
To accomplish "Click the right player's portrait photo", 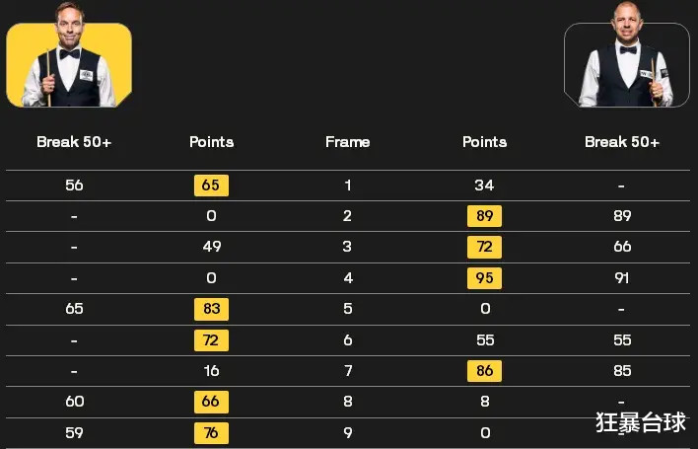I will click(625, 65).
